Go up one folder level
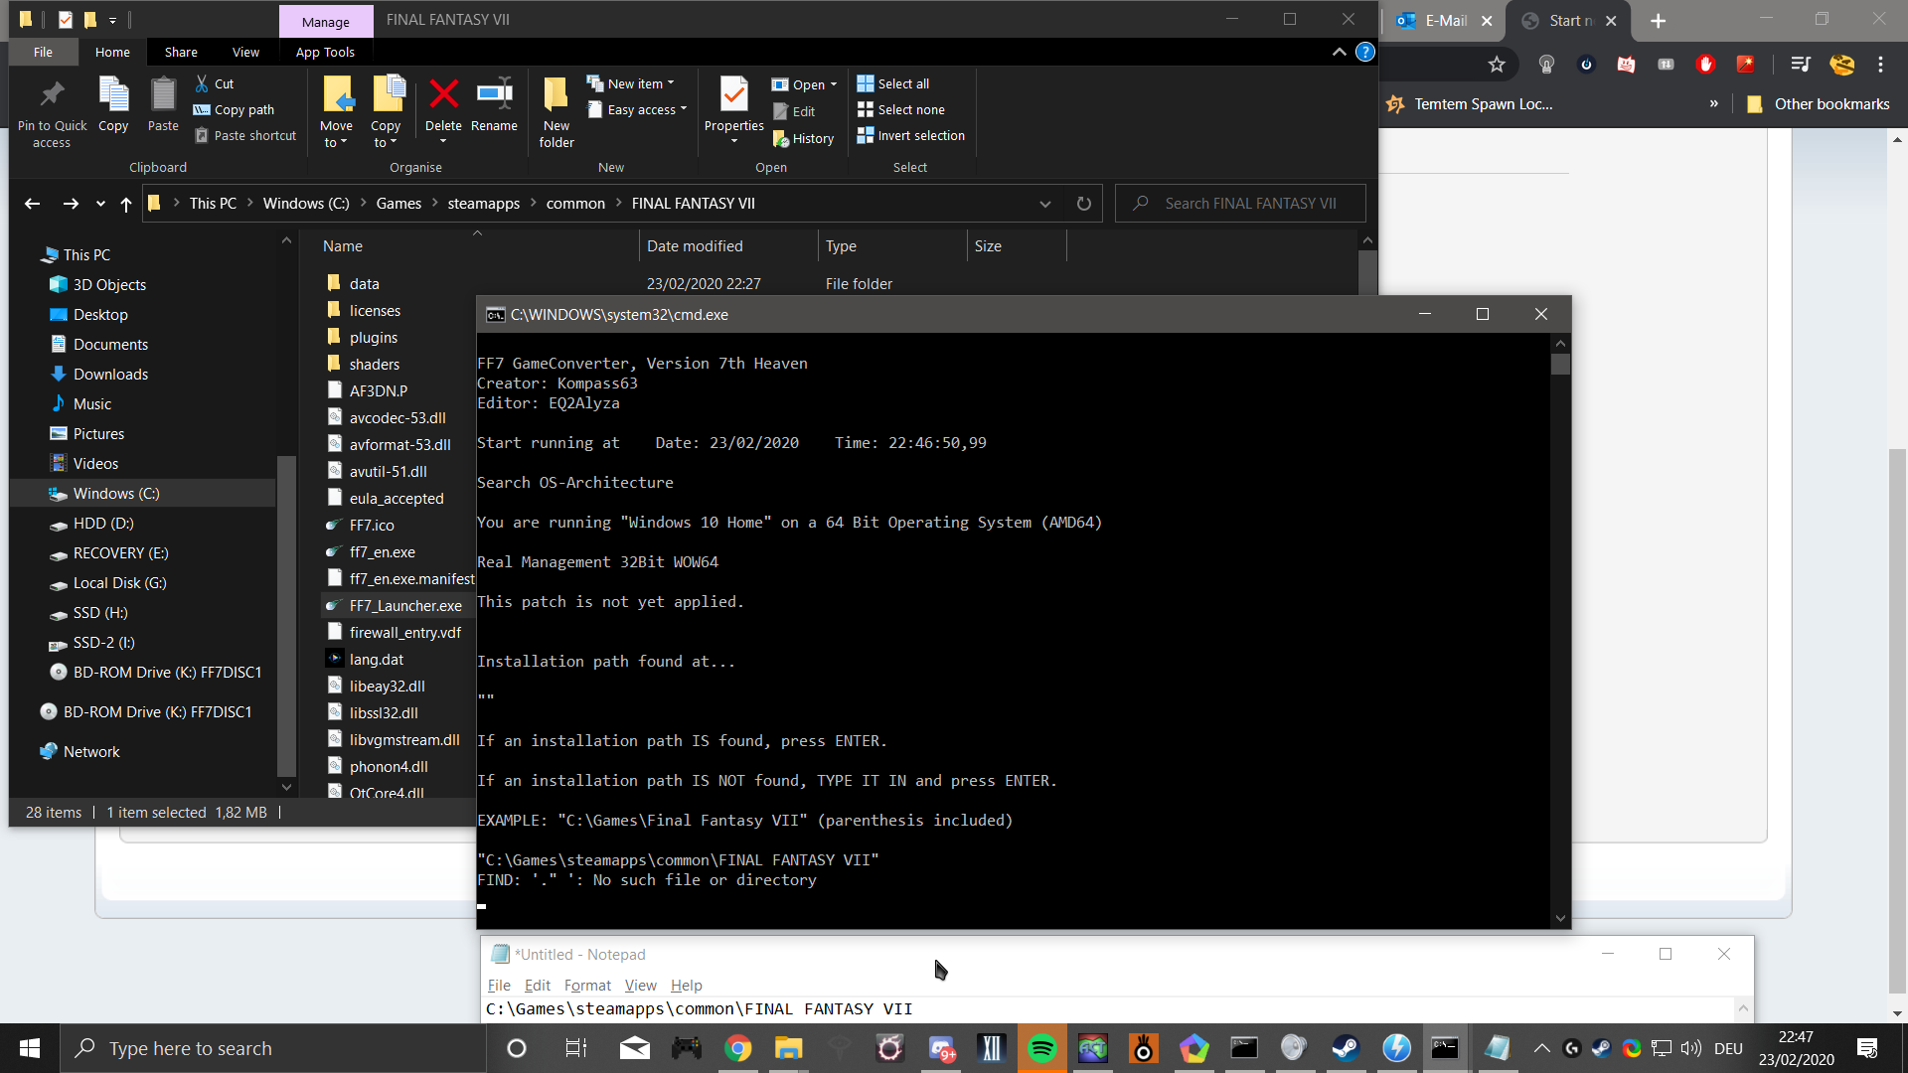Viewport: 1908px width, 1073px height. [126, 204]
